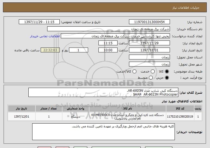Click the delivery city field زنجان
This screenshot has width=210, height=148.
tap(149, 64)
